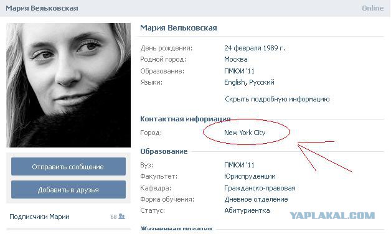The image size is (391, 234).
Task: Click the Юриспруденции faculty link
Action: tap(250, 177)
